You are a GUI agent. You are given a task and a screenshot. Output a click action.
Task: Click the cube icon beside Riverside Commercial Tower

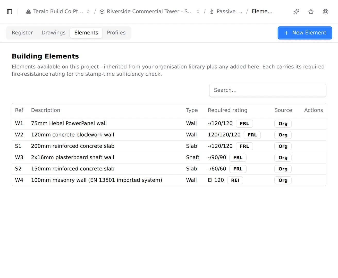tap(102, 12)
